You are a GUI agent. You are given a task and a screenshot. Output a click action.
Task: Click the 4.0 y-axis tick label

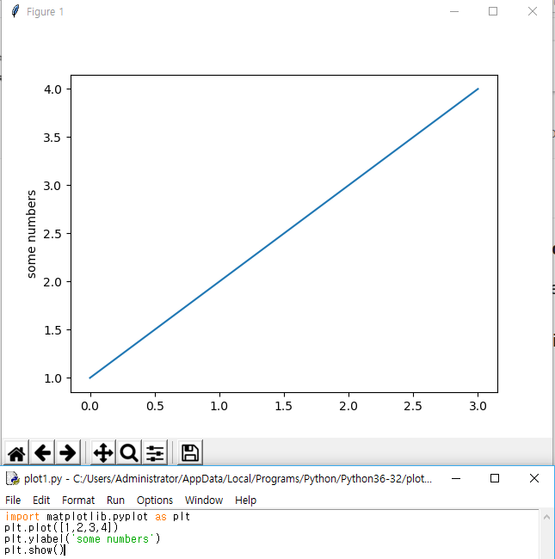[x=52, y=89]
